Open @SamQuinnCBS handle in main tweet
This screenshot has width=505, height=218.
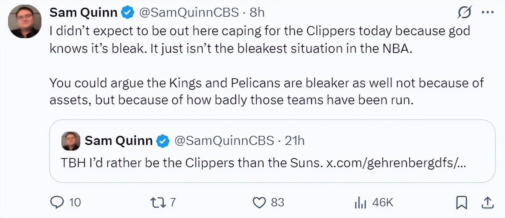pos(188,13)
